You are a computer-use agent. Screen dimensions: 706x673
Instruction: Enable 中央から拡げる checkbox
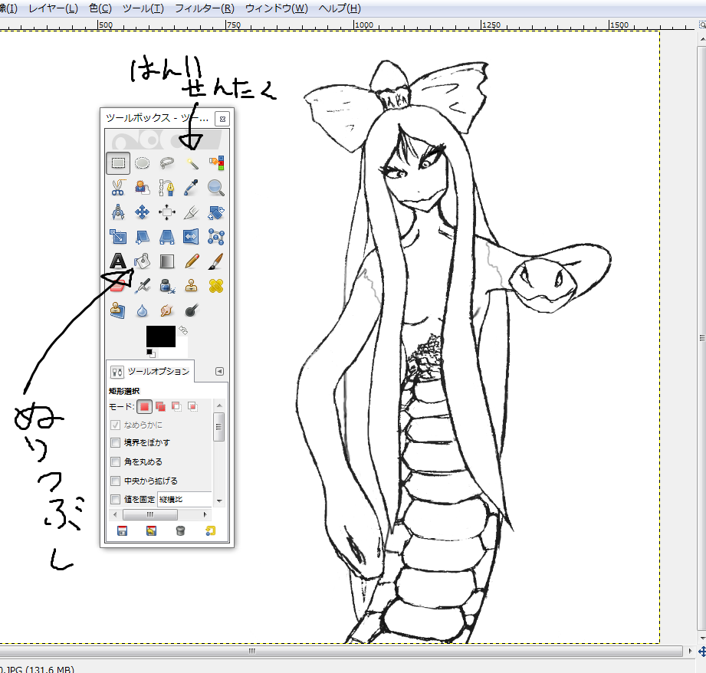(115, 481)
